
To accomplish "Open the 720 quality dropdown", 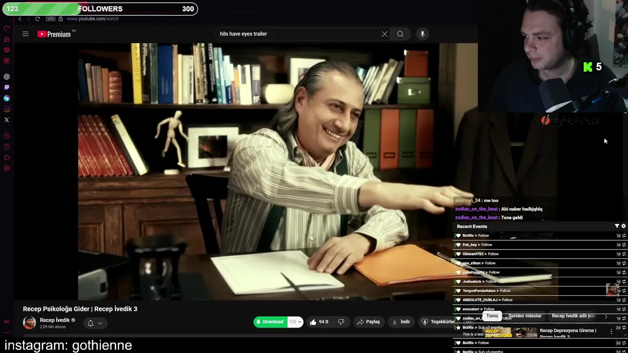I will pyautogui.click(x=295, y=322).
